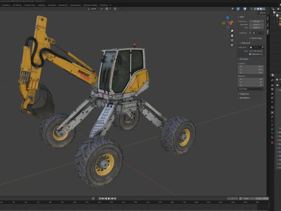Switch to material preview shading
This screenshot has width=281, height=211.
click(x=261, y=9)
